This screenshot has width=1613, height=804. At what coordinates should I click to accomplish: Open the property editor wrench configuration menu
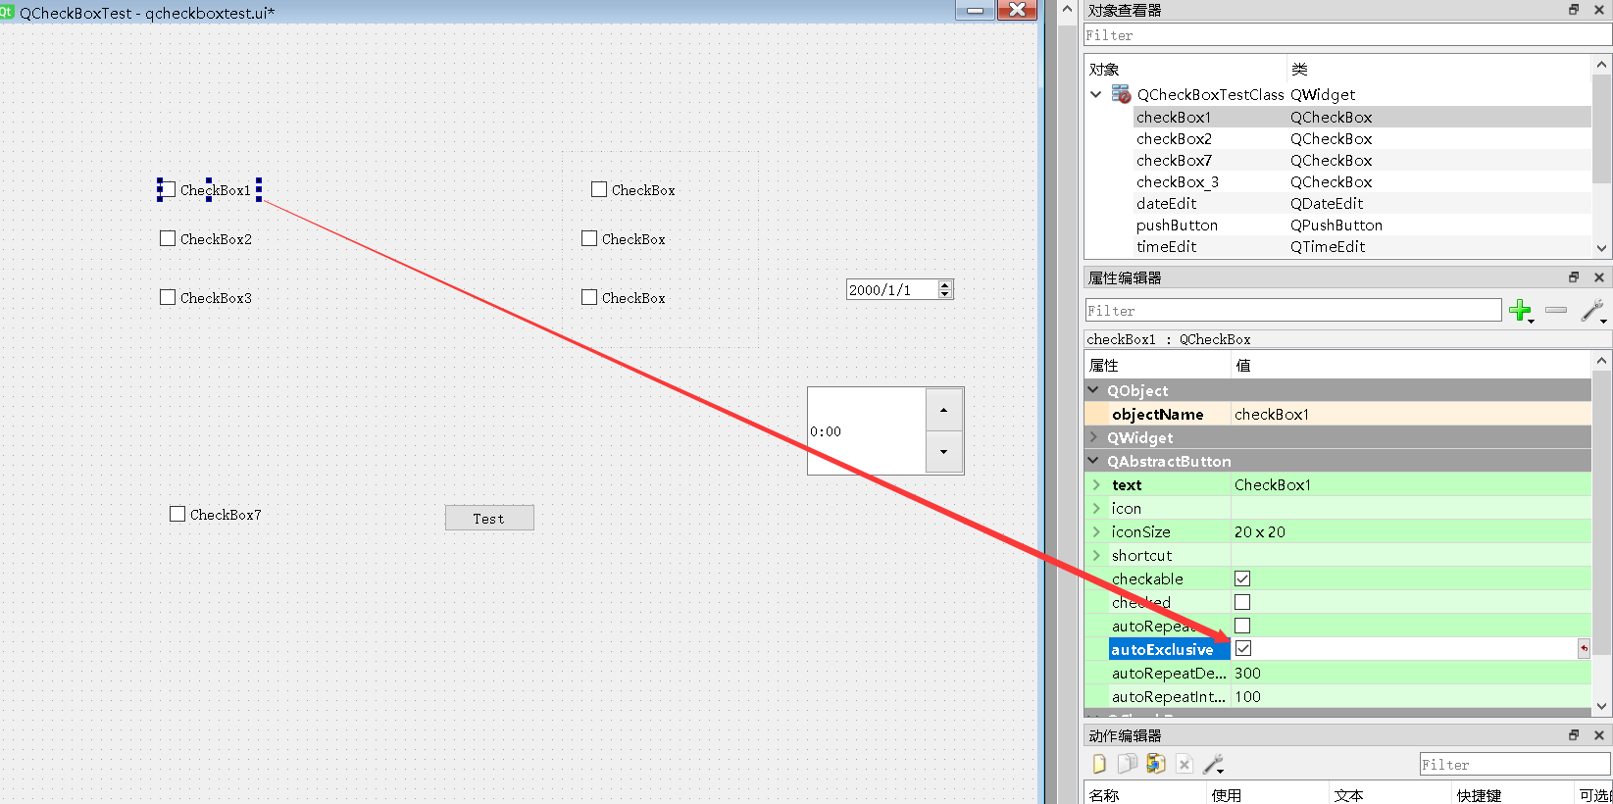[x=1593, y=311]
